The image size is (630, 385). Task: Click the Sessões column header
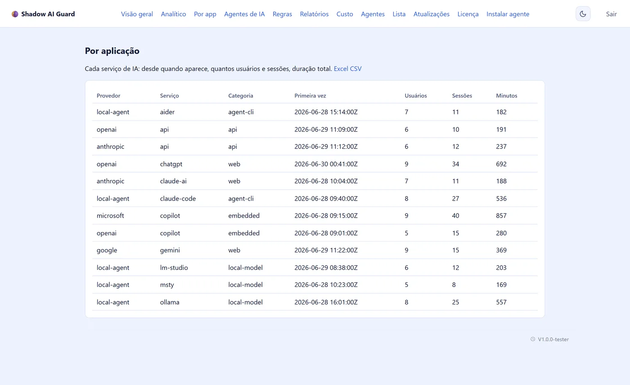(x=462, y=96)
